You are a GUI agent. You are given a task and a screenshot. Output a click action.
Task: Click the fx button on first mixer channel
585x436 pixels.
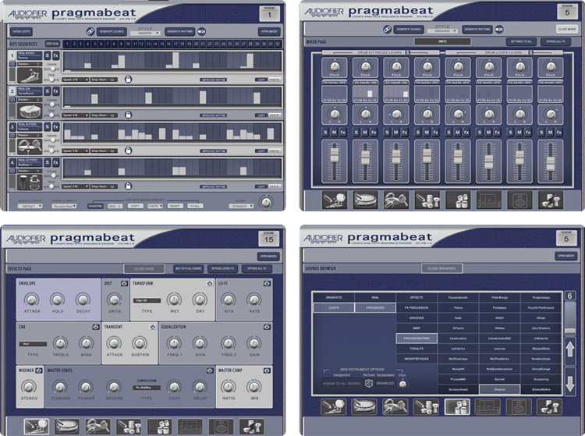pyautogui.click(x=343, y=133)
